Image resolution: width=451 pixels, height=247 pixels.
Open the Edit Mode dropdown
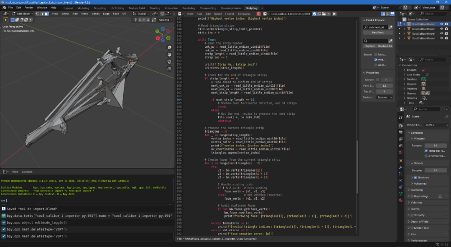(x=23, y=14)
